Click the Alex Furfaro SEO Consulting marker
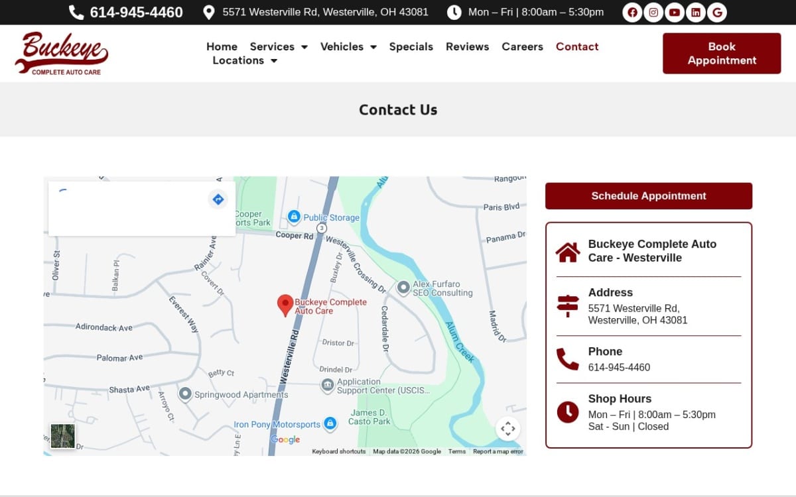 coord(403,288)
